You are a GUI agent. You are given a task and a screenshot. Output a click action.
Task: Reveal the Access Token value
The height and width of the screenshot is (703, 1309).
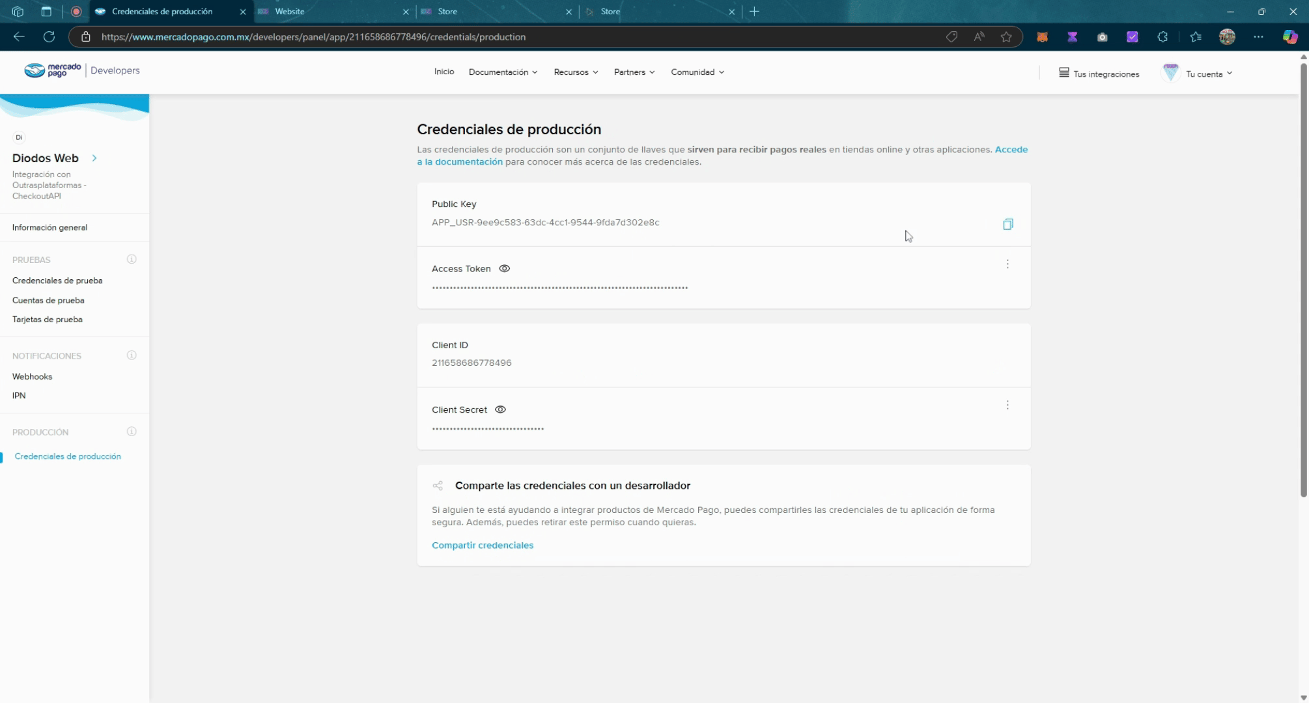(504, 269)
